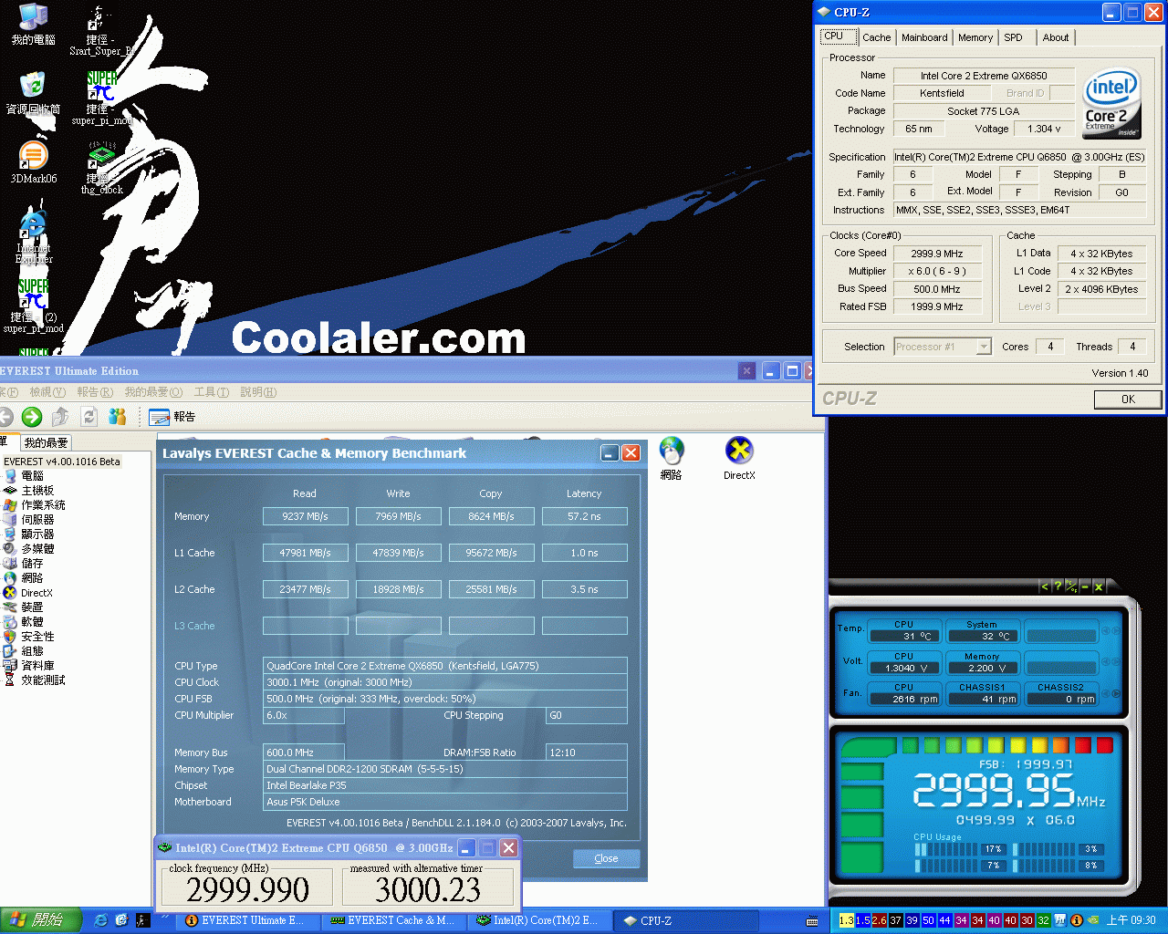Click the users icon in EVEREST toolbar
1168x934 pixels.
(117, 417)
